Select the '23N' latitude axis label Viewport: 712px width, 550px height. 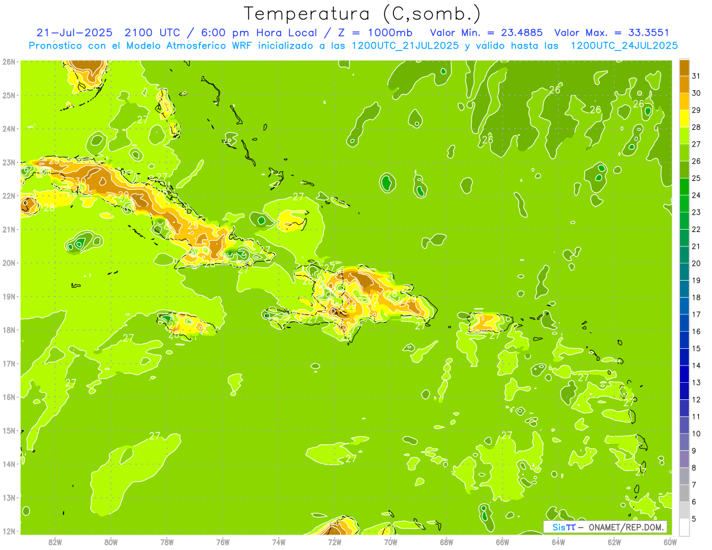[x=9, y=162]
